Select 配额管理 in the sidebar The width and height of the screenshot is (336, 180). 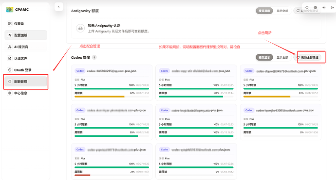[26, 82]
